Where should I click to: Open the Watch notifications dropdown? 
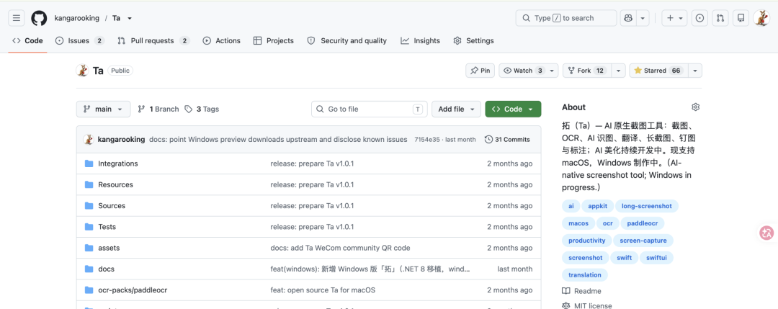(529, 71)
